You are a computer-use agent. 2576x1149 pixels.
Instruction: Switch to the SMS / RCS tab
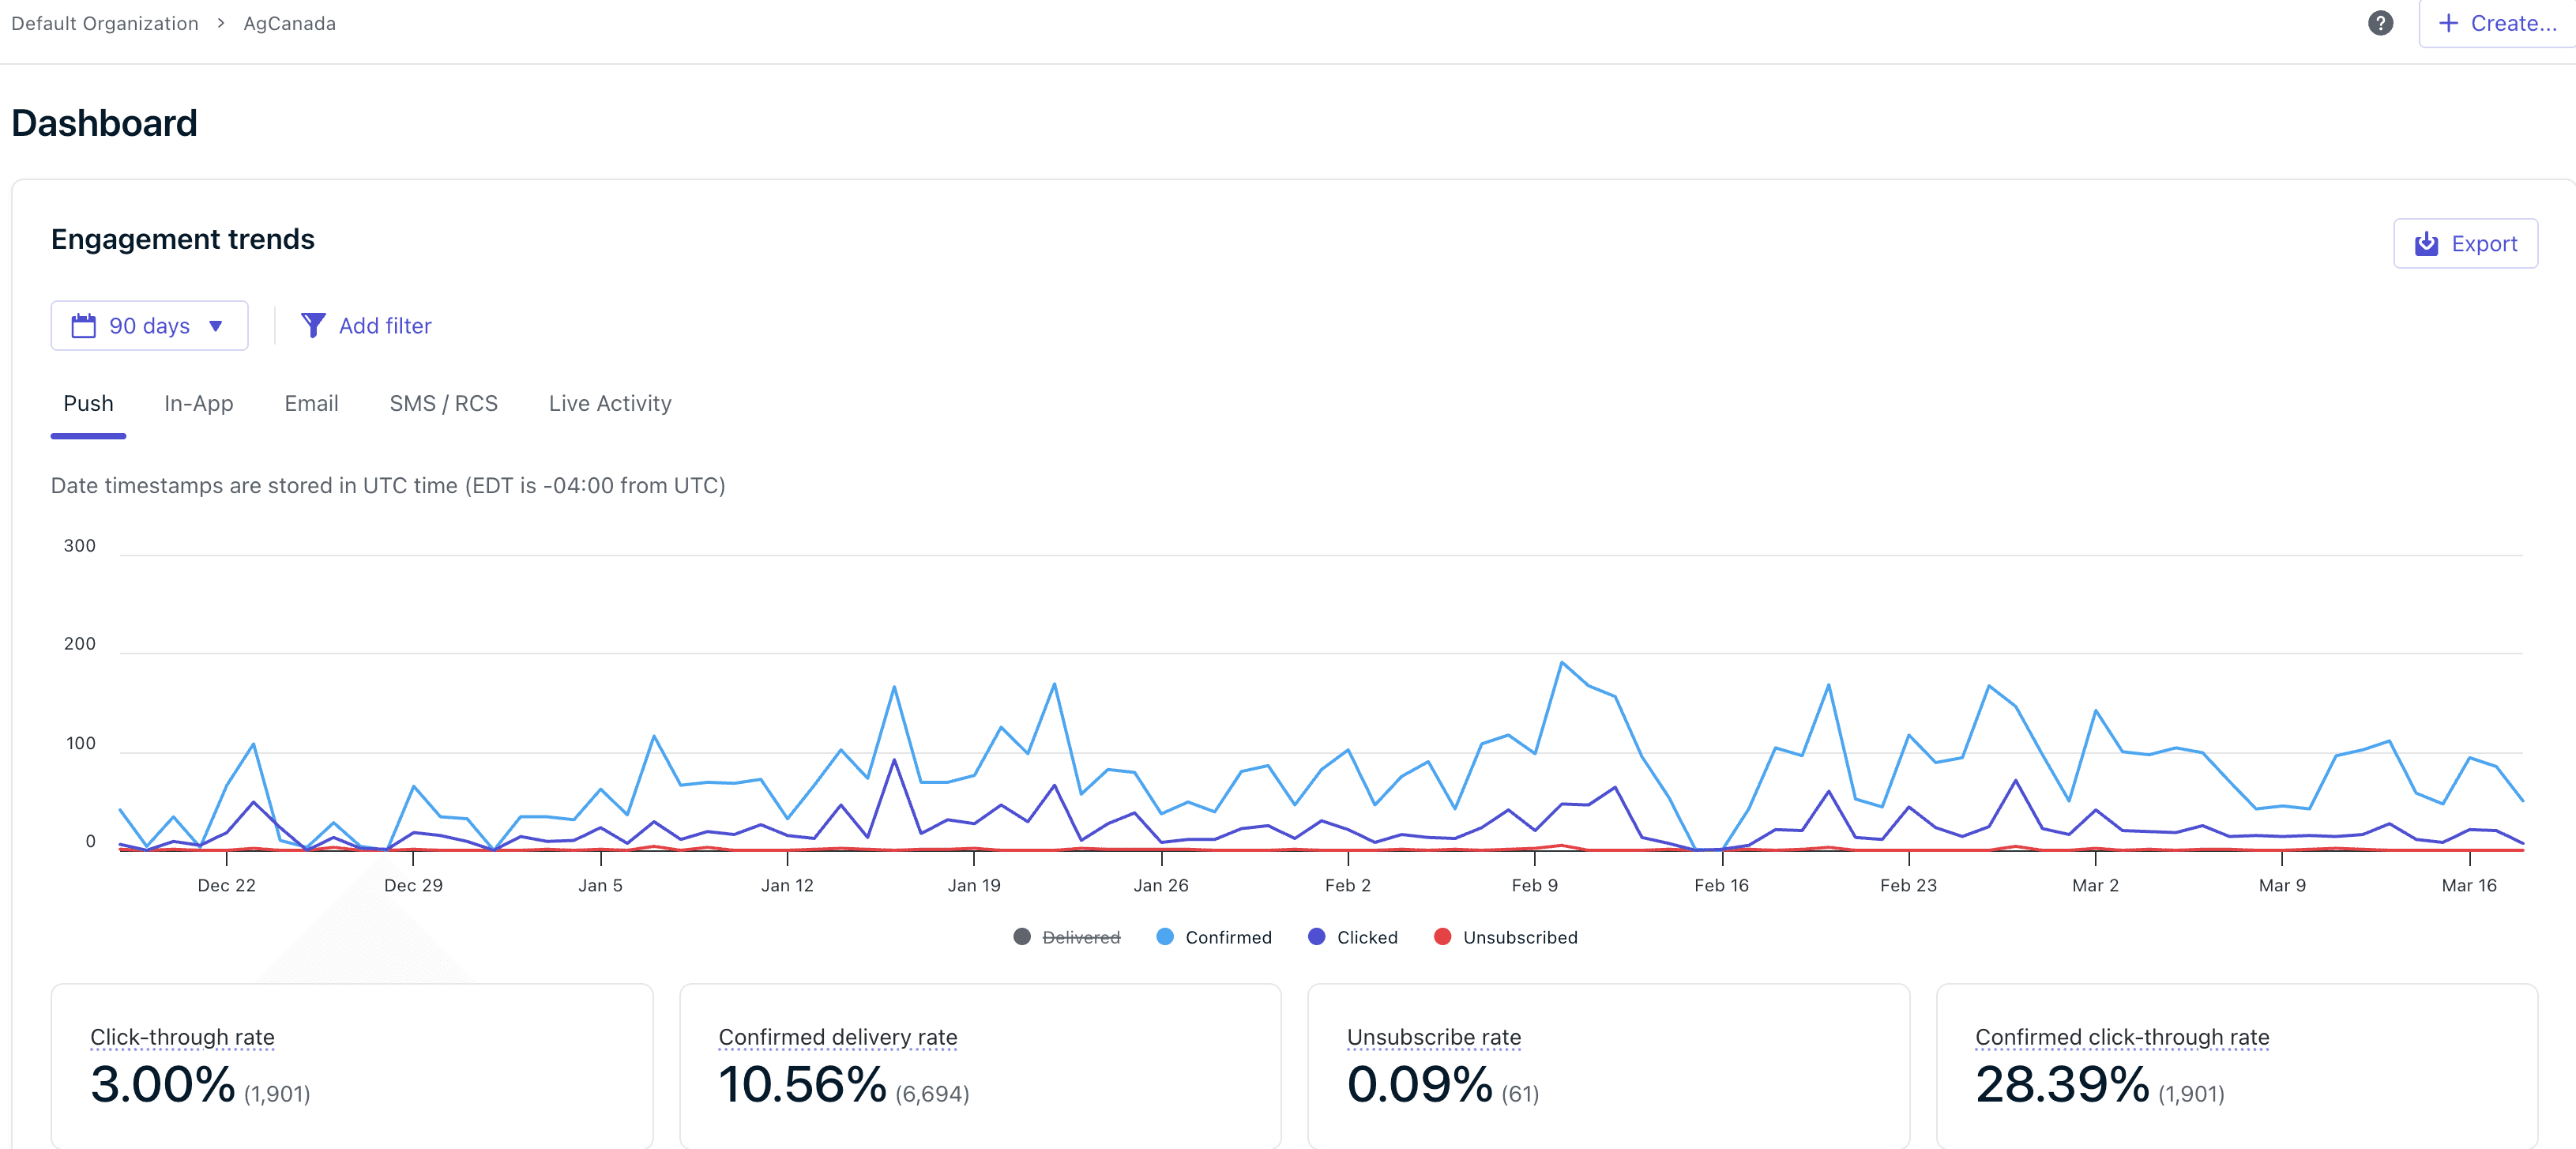point(443,403)
